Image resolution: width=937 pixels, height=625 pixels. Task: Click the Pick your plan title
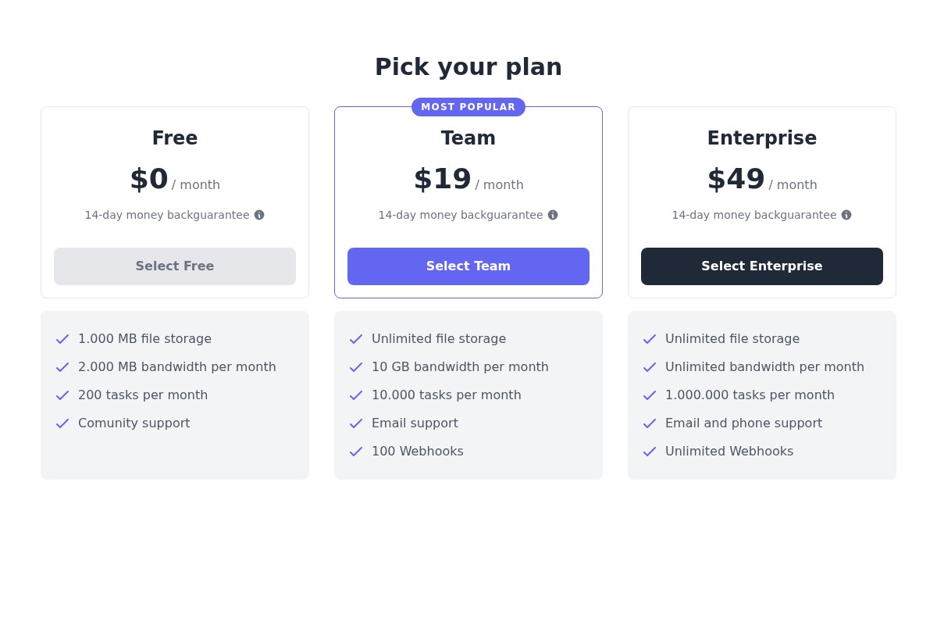click(468, 67)
